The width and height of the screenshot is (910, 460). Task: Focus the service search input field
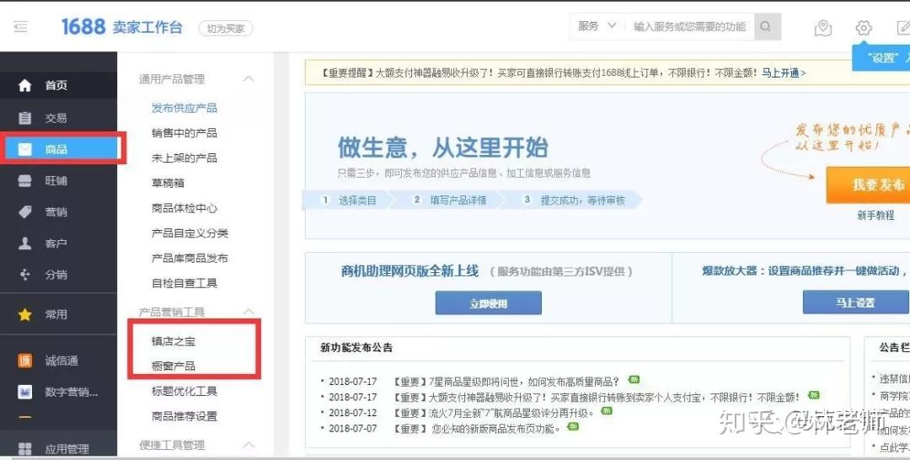click(689, 27)
